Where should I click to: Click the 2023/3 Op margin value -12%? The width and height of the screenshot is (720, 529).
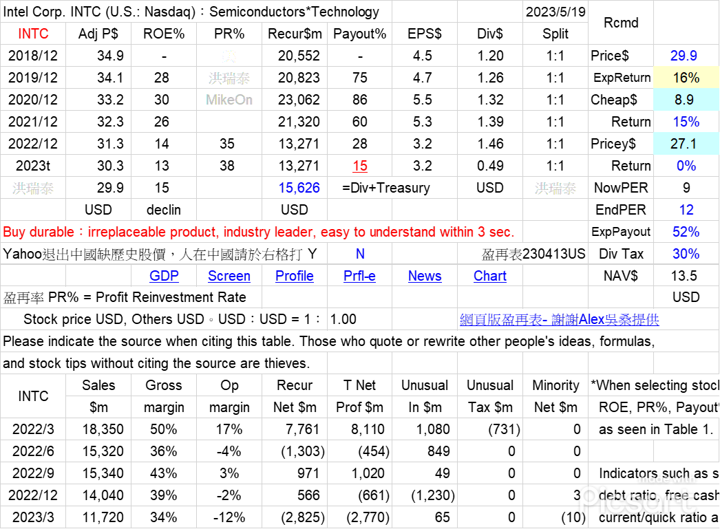pos(229,517)
